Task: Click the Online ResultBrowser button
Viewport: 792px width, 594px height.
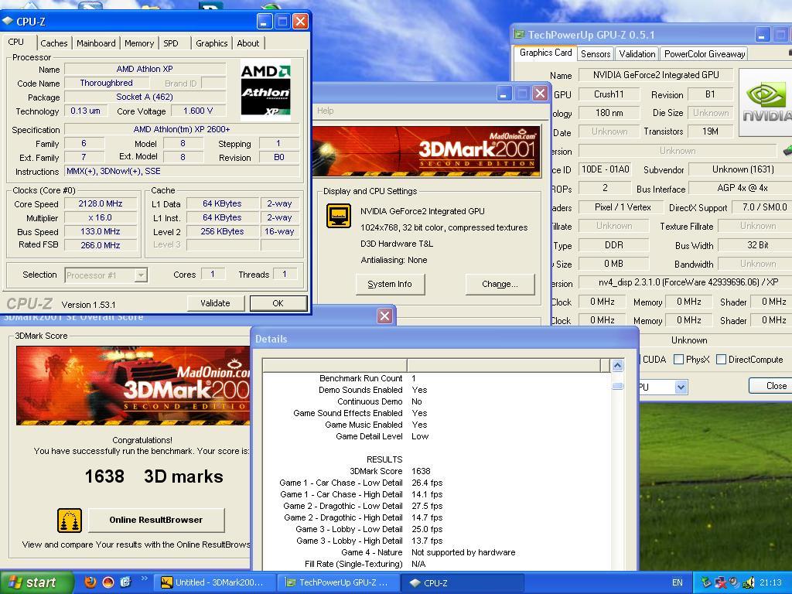Action: 156,520
